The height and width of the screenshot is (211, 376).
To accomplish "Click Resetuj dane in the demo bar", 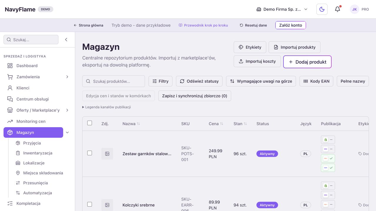I will click(253, 25).
